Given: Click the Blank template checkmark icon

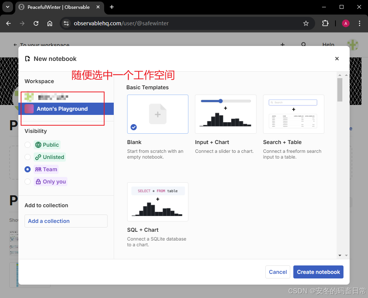Looking at the screenshot, I should click(134, 127).
